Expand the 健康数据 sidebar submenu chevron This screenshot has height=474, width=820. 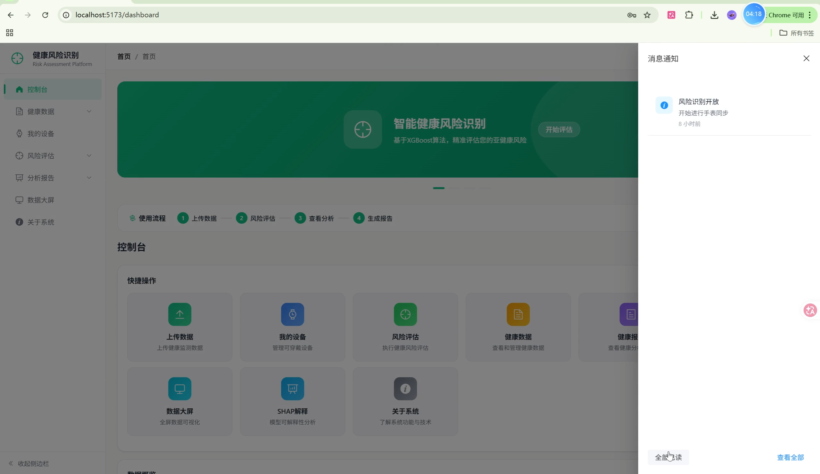pos(89,111)
